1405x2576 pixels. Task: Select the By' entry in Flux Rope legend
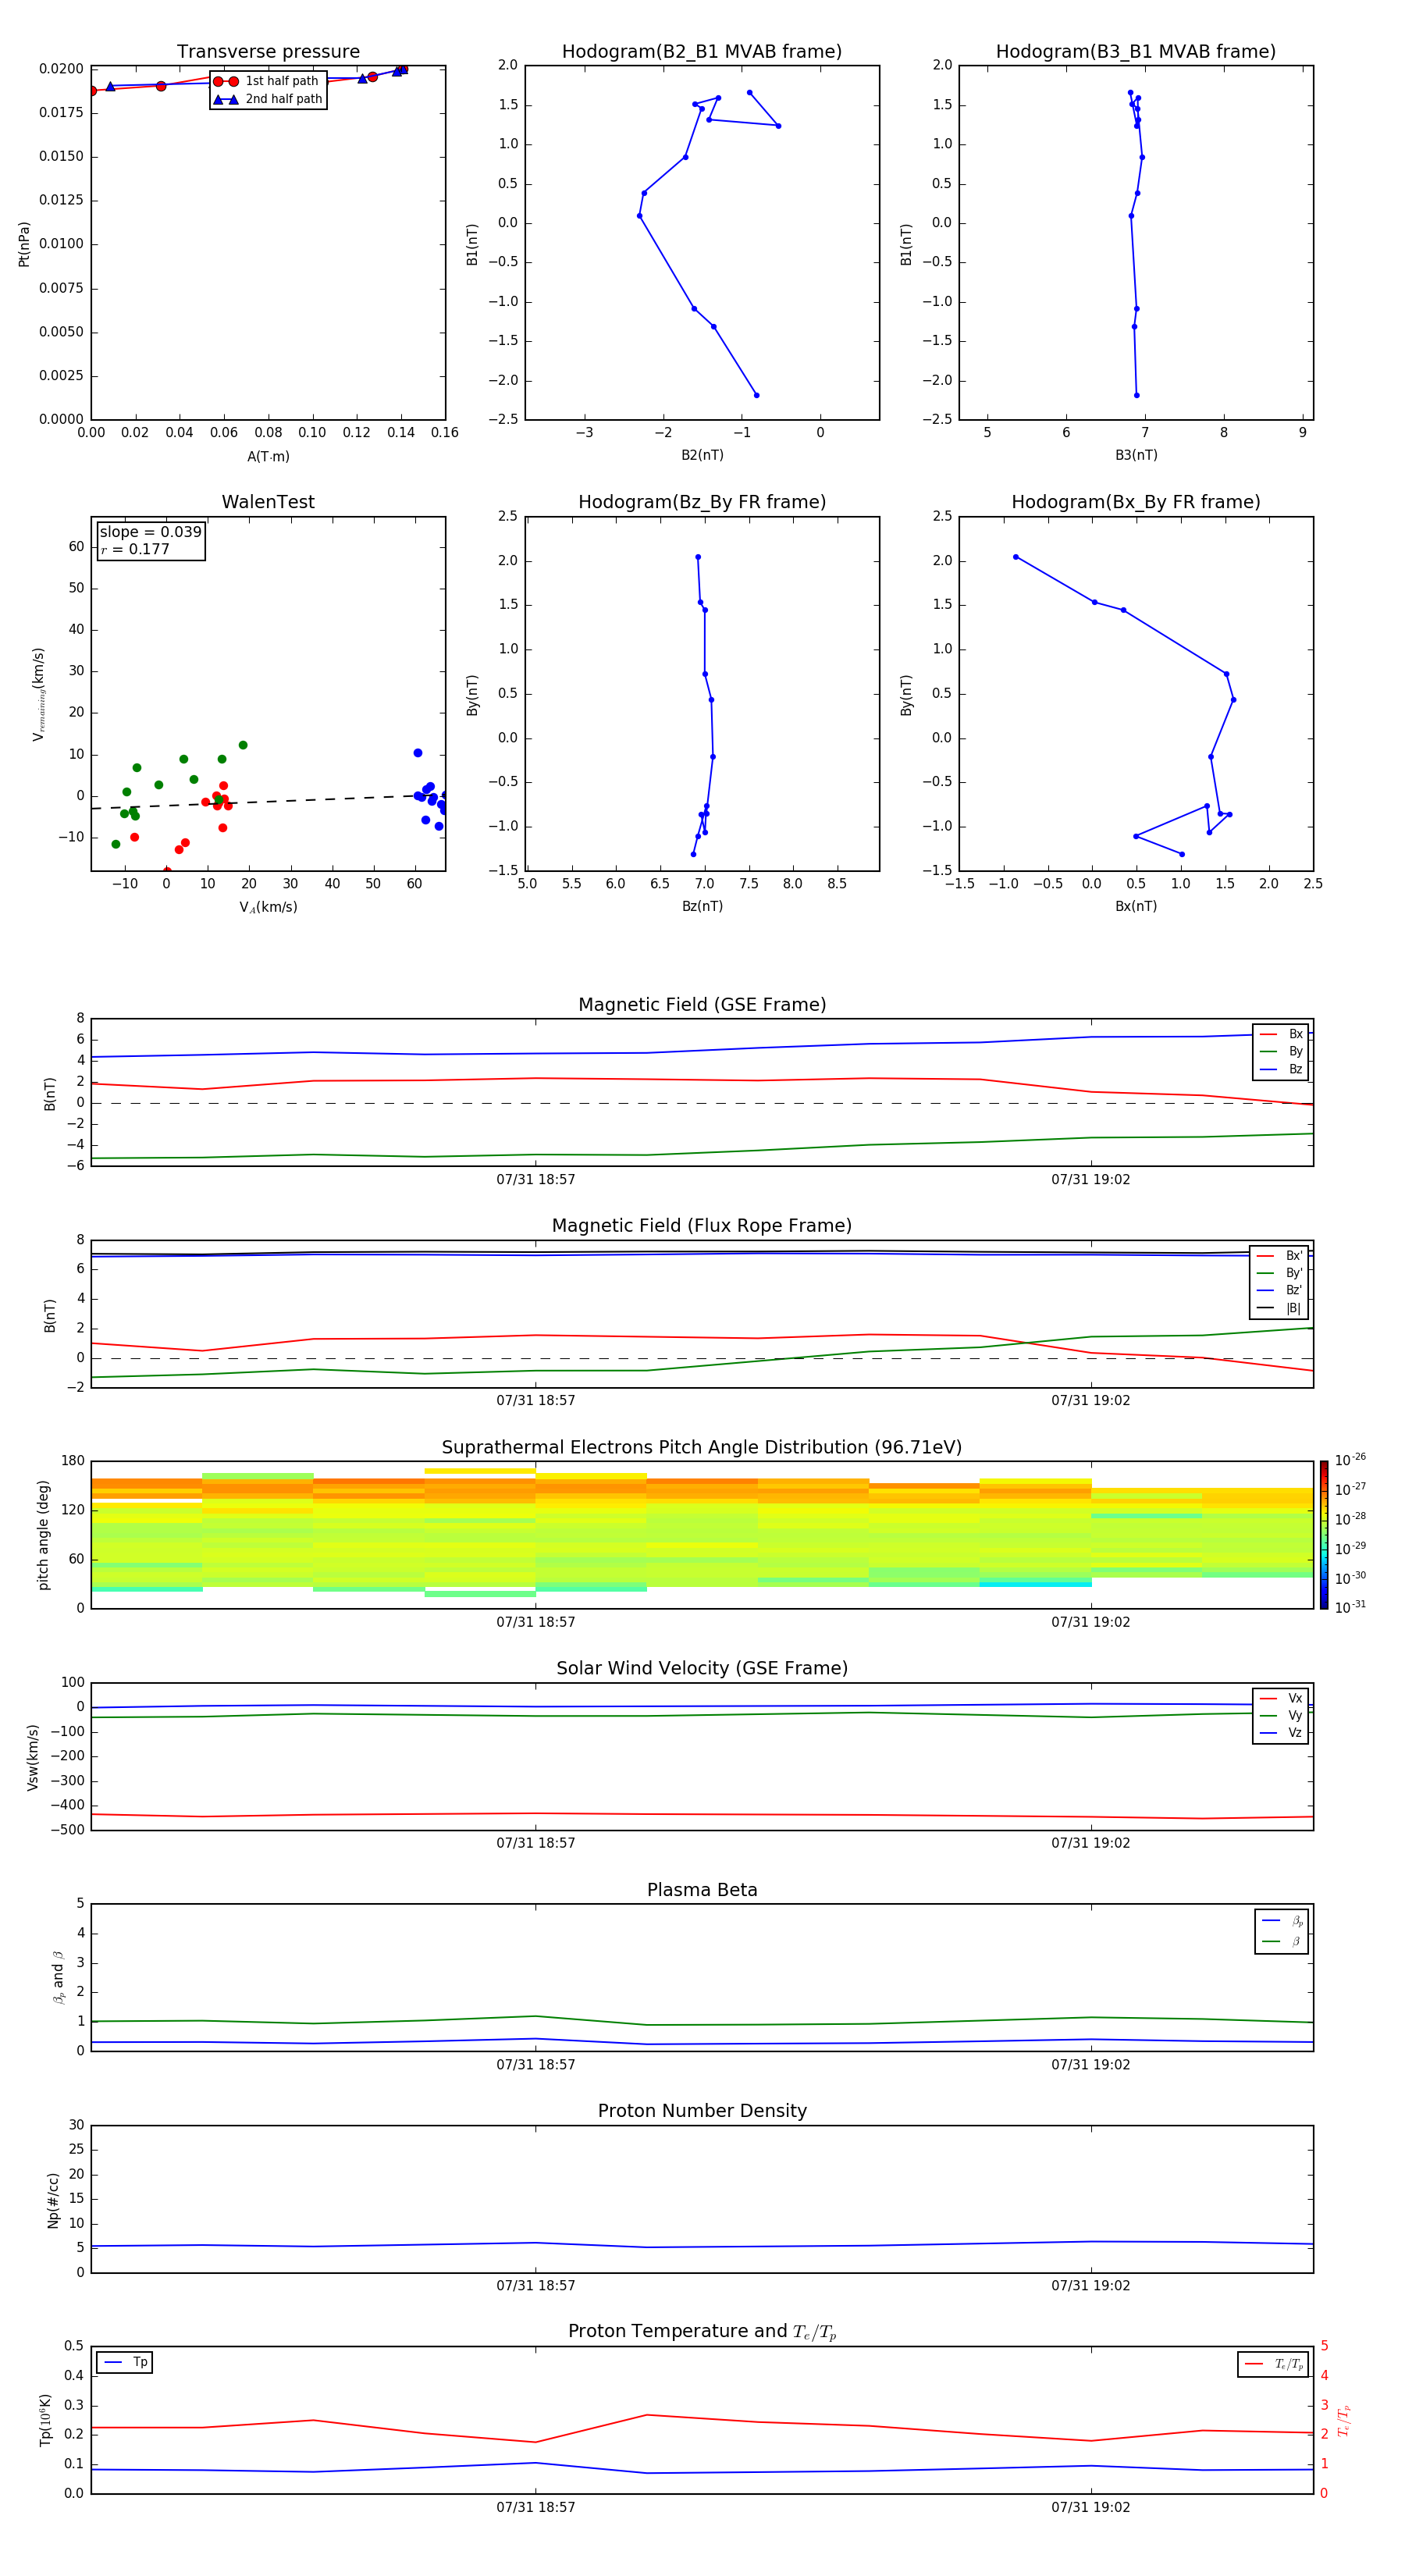point(1279,1273)
